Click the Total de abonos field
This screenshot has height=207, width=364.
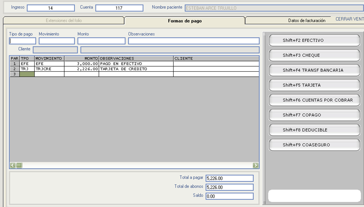(x=230, y=187)
